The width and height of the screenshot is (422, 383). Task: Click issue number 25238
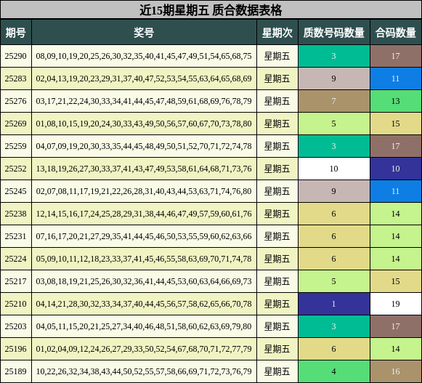click(x=15, y=214)
